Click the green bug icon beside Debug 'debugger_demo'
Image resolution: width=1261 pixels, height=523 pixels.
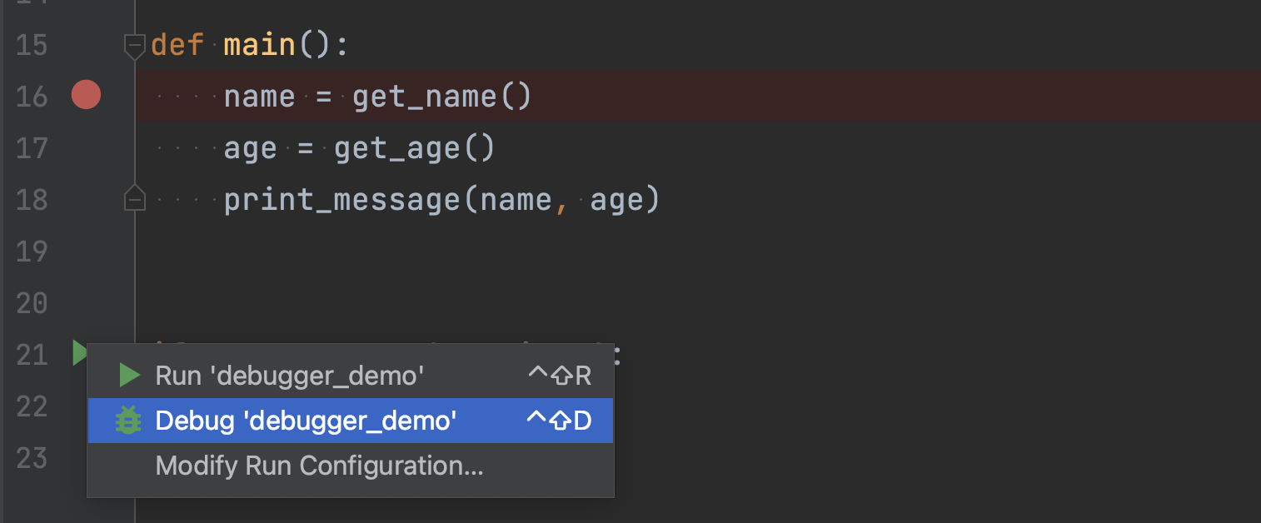129,421
